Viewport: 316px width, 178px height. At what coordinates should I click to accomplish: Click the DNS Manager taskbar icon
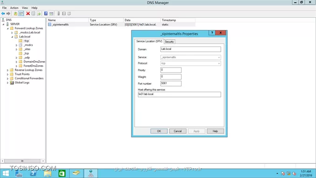click(91, 173)
